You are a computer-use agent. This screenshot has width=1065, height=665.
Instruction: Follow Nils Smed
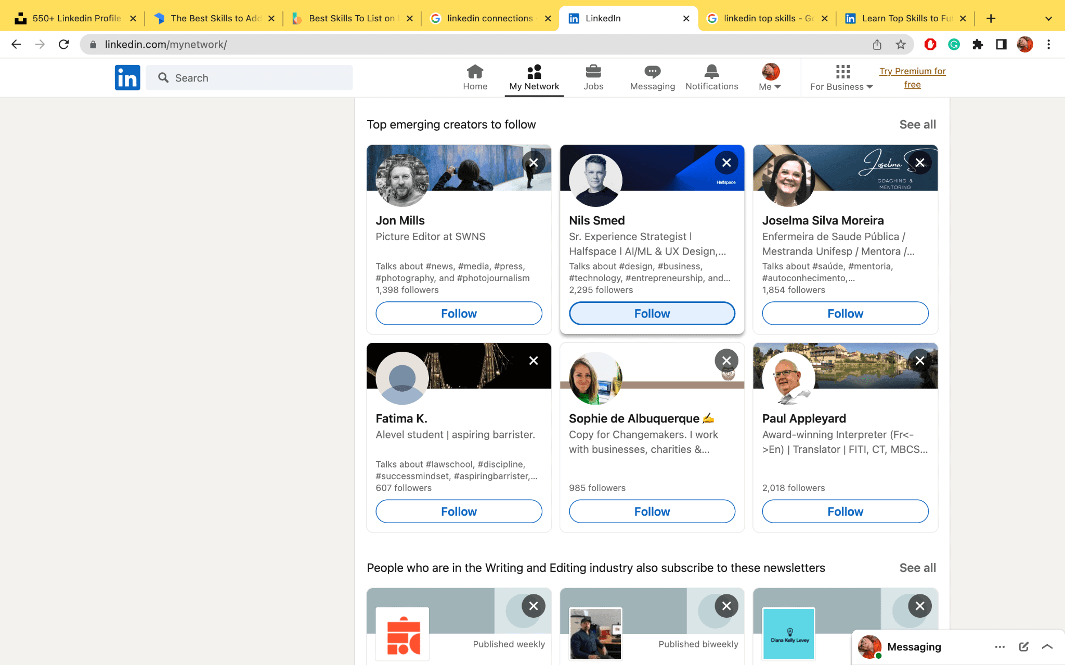tap(652, 313)
